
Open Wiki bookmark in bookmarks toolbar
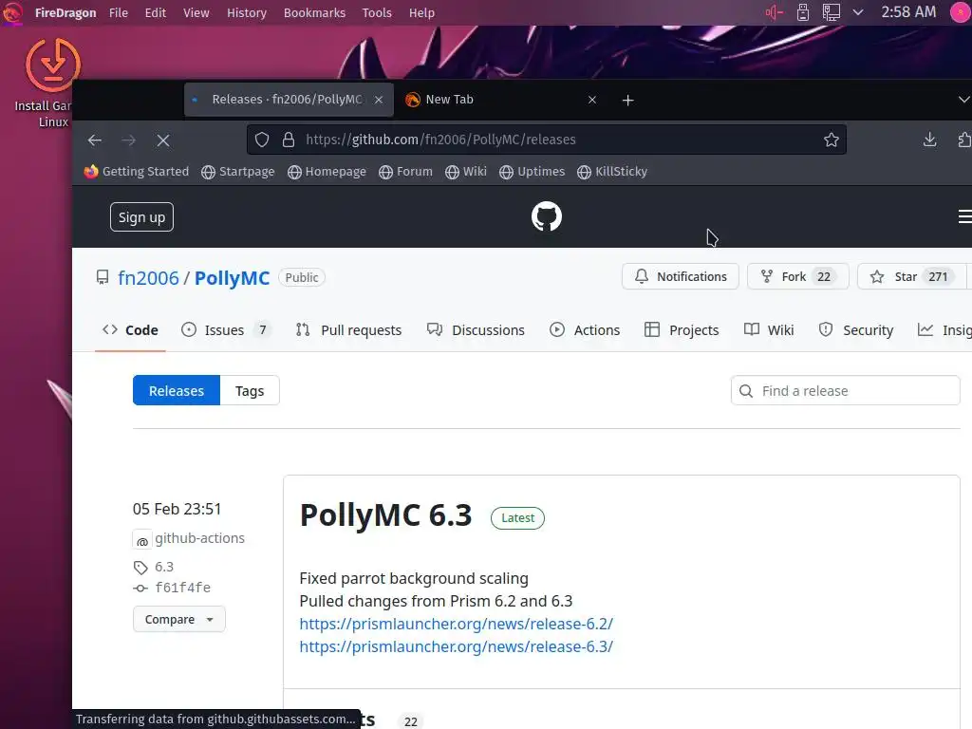(465, 172)
